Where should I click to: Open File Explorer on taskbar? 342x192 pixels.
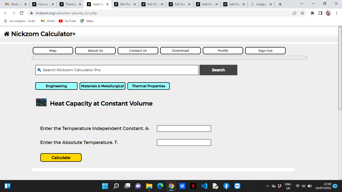coord(149,186)
